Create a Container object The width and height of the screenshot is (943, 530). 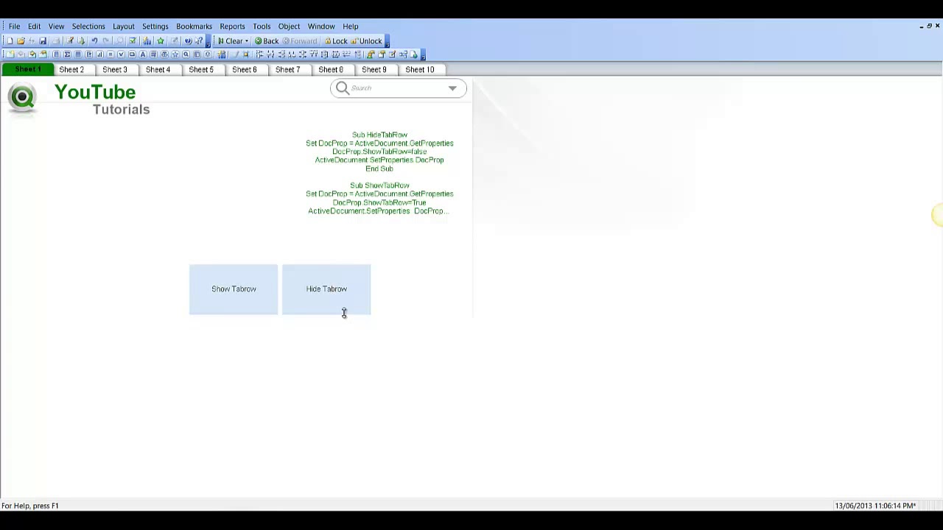click(197, 54)
